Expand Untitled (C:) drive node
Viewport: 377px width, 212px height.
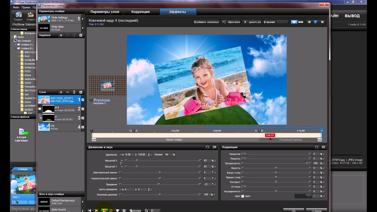(x=16, y=45)
